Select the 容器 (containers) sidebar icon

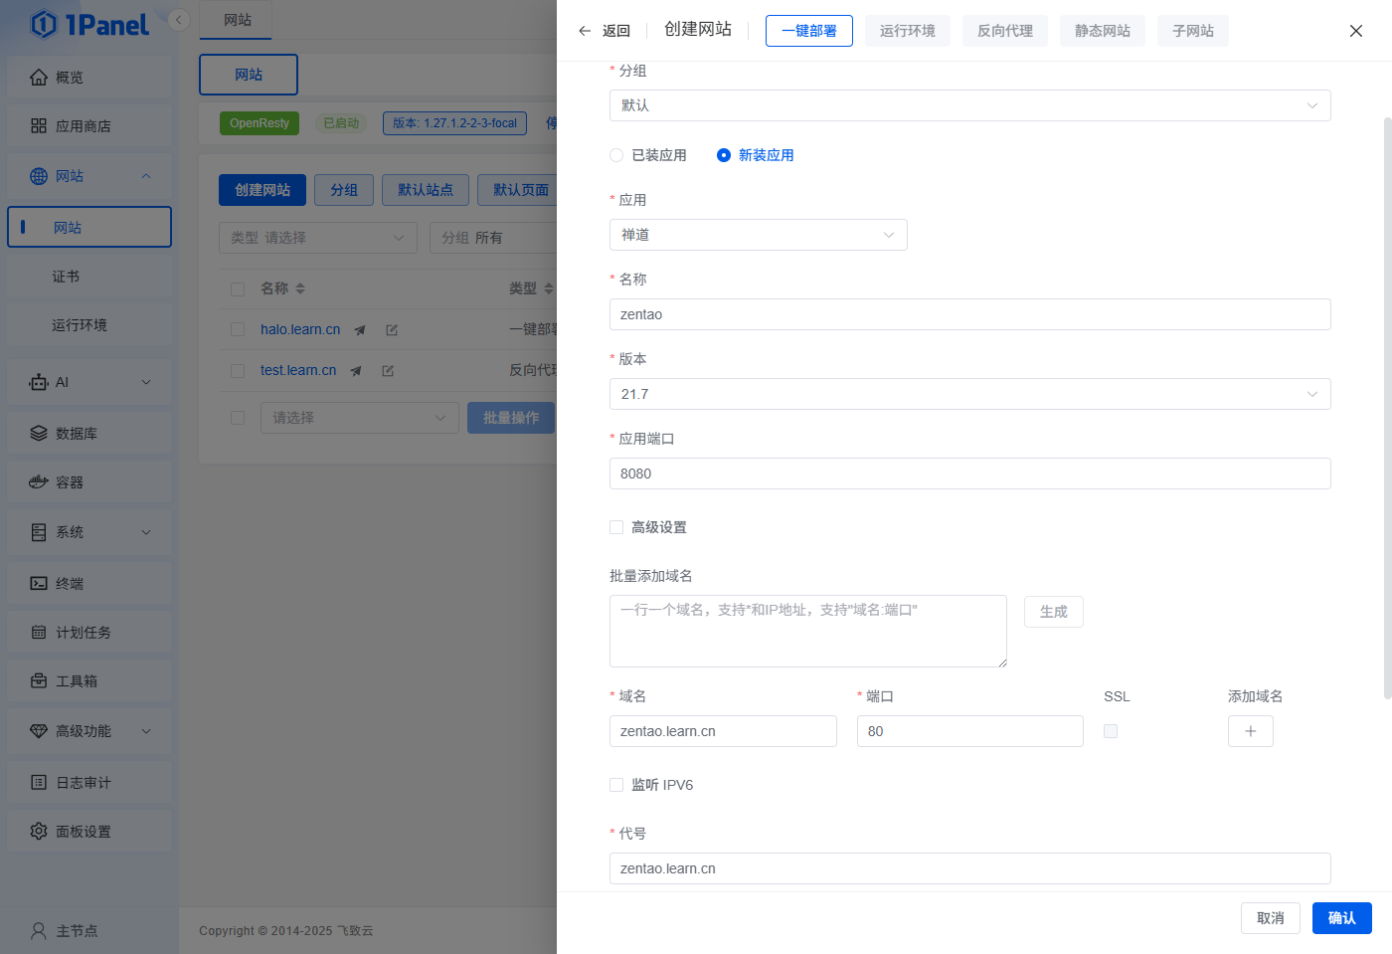pos(40,481)
